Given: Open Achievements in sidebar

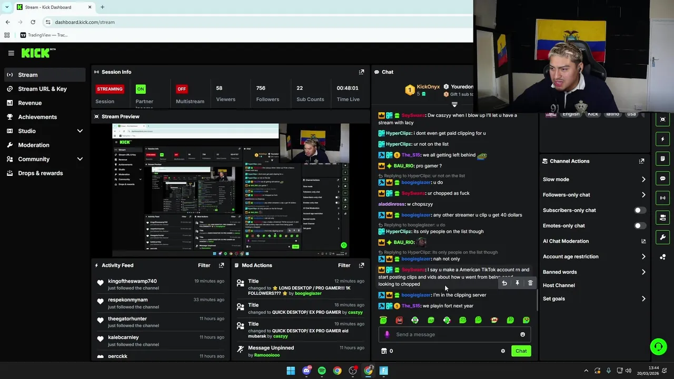Looking at the screenshot, I should [45, 117].
